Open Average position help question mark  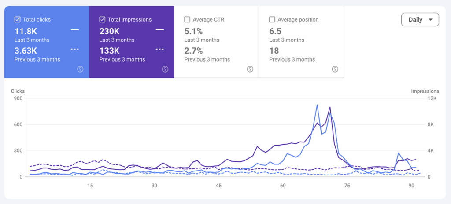point(335,69)
